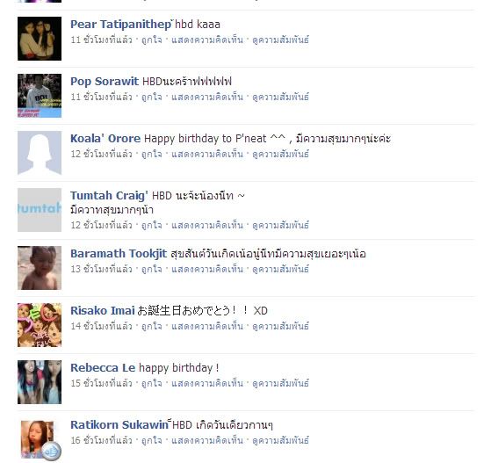This screenshot has height=463, width=498.
Task: Open Pear Tatipanithep's profile picture
Action: [40, 39]
